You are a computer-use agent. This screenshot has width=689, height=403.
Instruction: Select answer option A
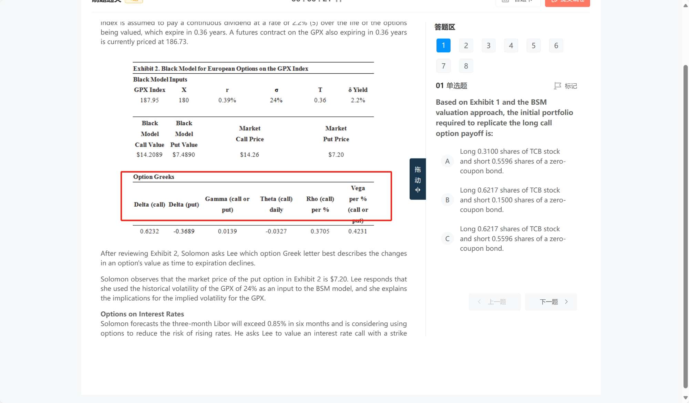(447, 161)
